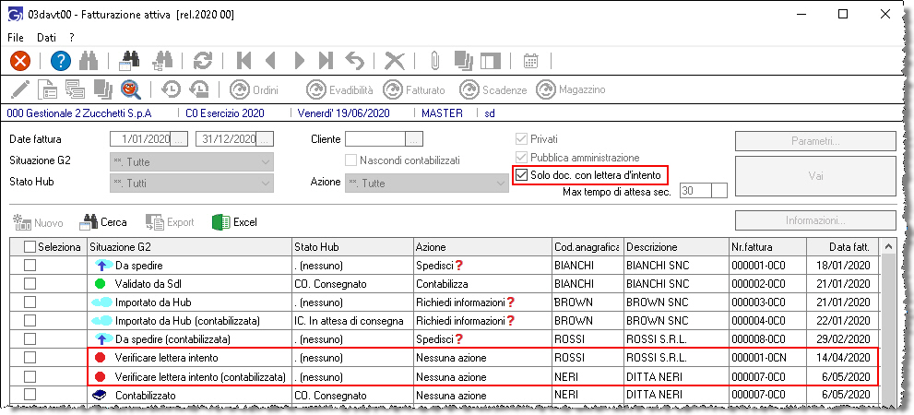Click the Export button

(x=170, y=222)
